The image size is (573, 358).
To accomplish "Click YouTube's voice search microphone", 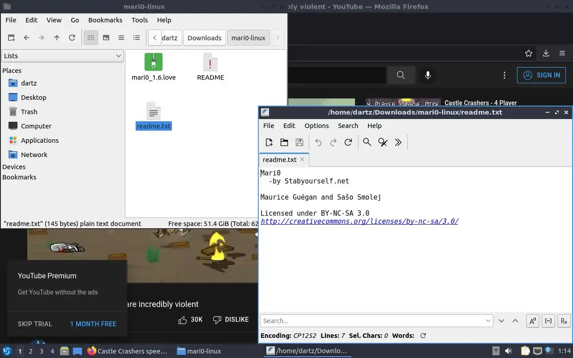I will tap(428, 75).
